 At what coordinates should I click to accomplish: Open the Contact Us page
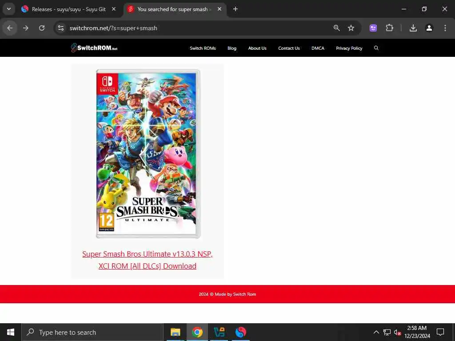click(289, 48)
